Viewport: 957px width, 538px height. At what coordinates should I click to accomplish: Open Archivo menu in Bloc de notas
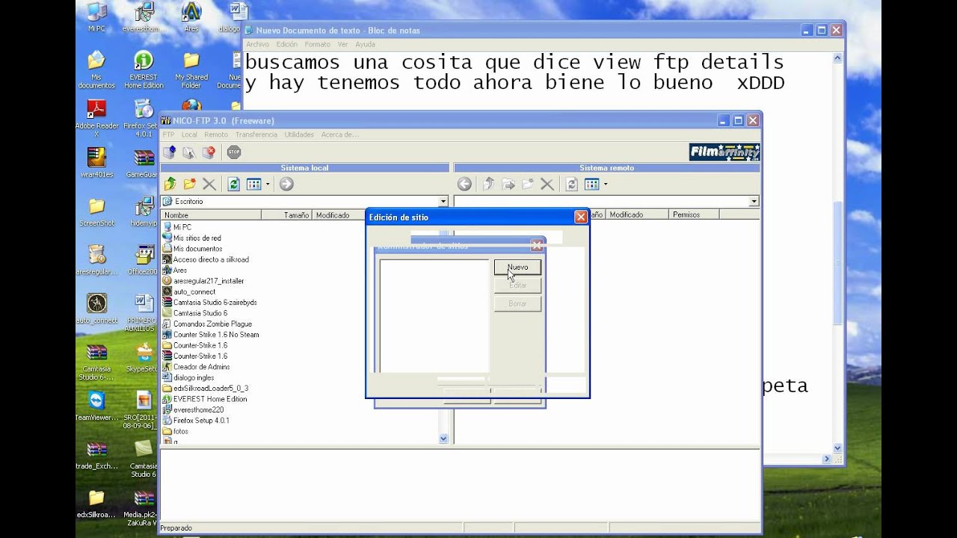click(257, 44)
